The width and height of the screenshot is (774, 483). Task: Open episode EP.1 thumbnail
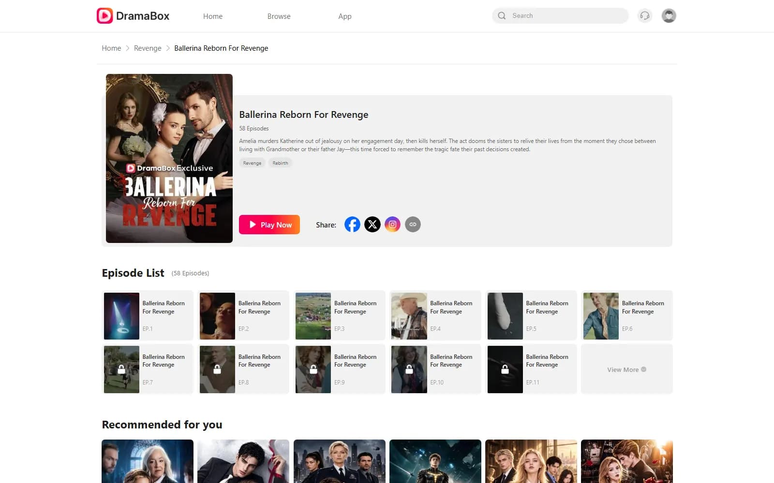[121, 316]
